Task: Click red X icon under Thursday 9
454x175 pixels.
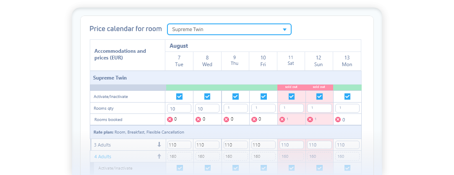Action: click(226, 119)
